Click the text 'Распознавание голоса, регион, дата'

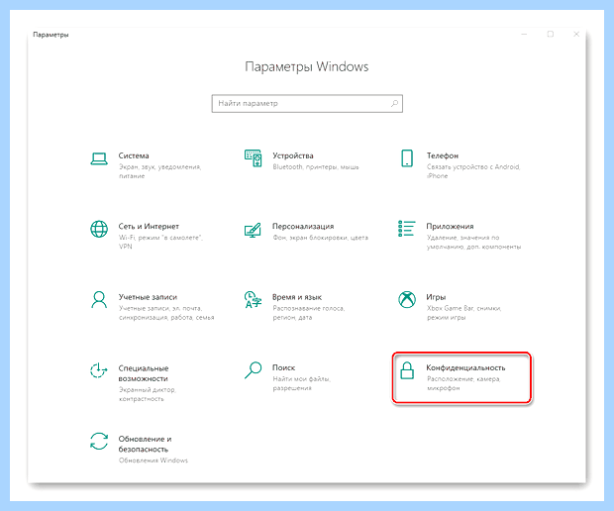[x=309, y=313]
